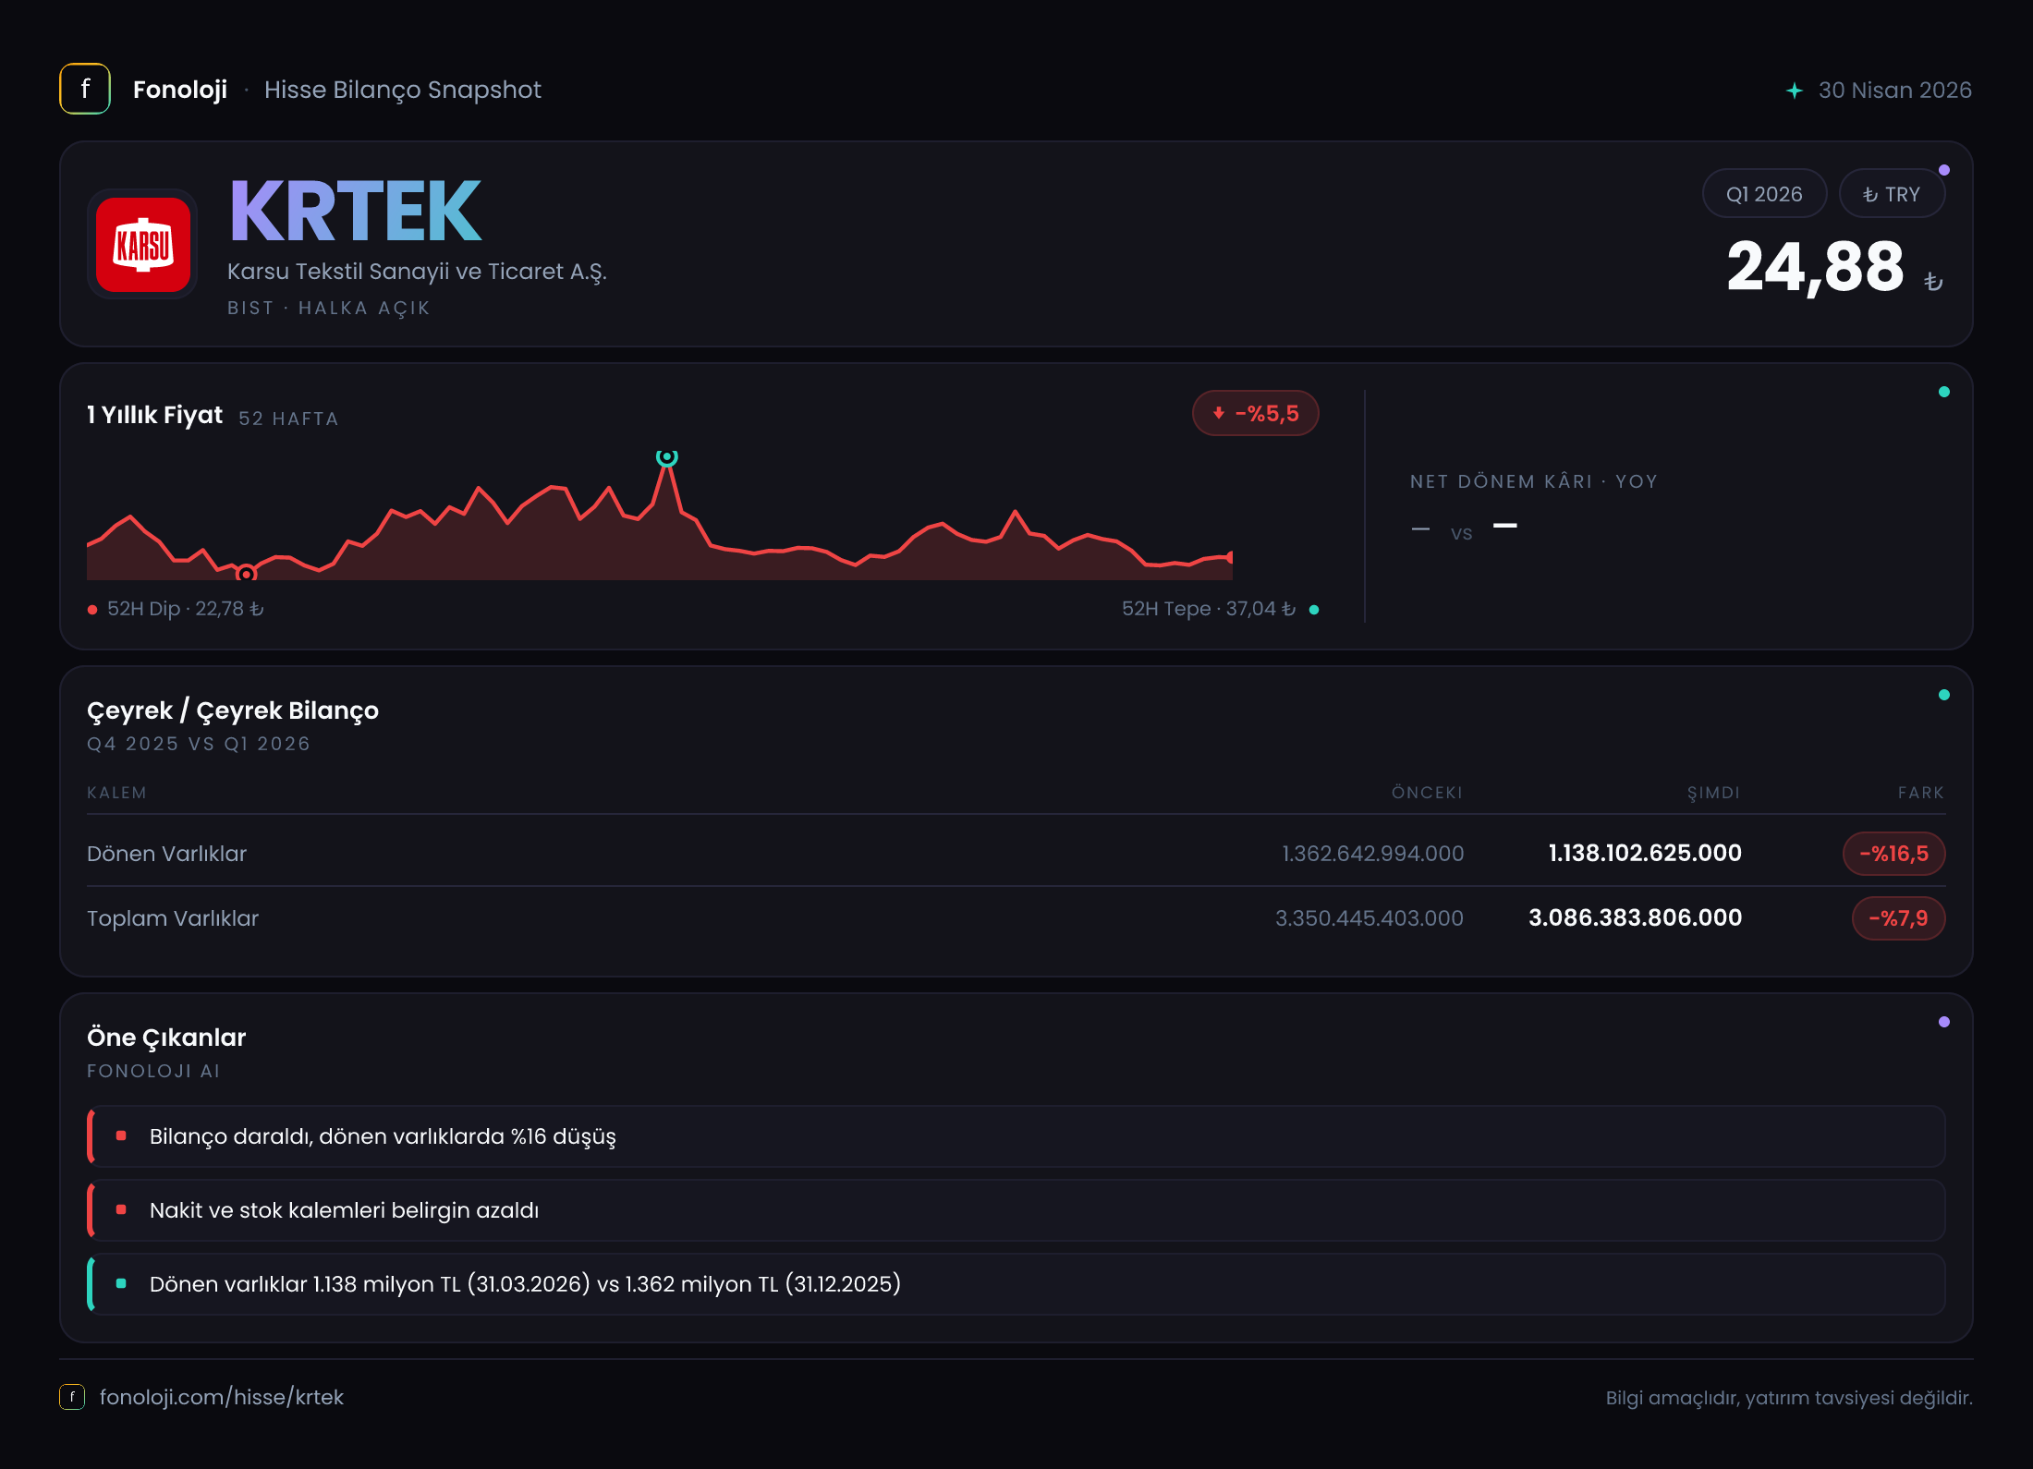Click the 30 Nisan 2026 date

[1895, 91]
